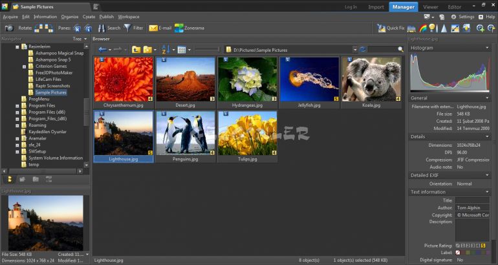498x265 pixels.
Task: Open the resize picture icon
Action: 455,28
